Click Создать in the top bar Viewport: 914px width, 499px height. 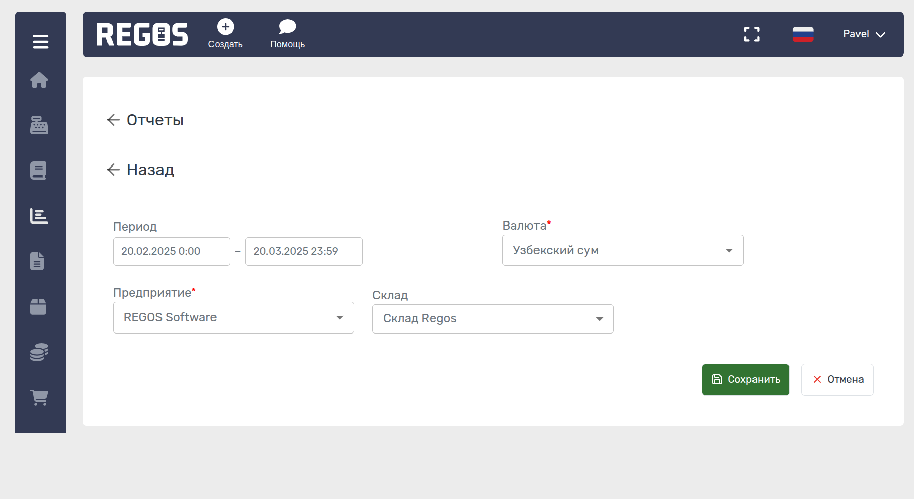click(225, 34)
